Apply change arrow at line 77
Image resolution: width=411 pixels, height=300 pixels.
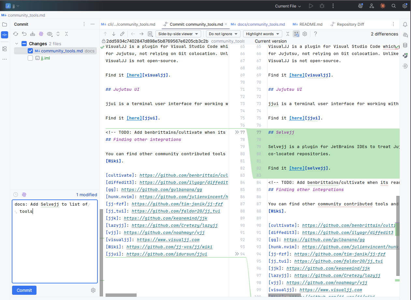pyautogui.click(x=237, y=132)
